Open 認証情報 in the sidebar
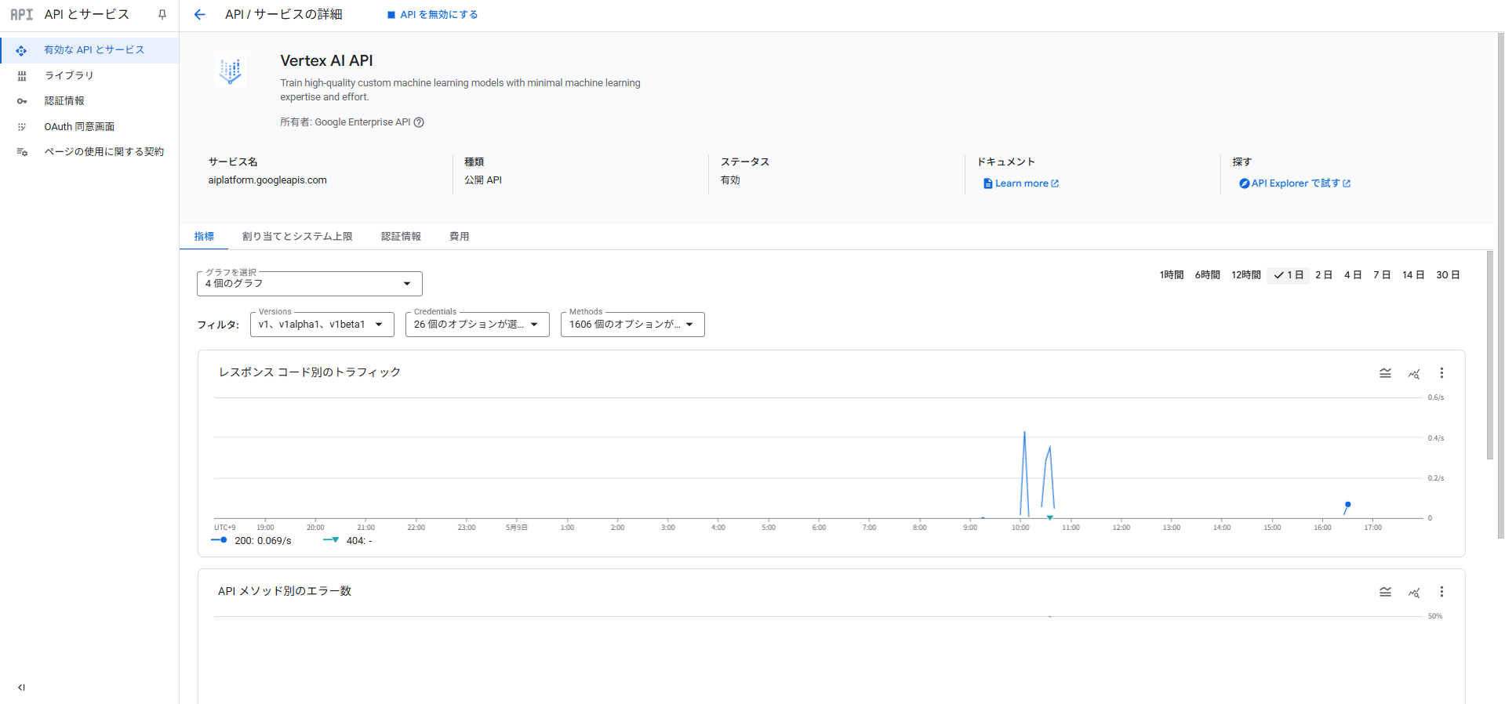The image size is (1505, 704). tap(89, 101)
